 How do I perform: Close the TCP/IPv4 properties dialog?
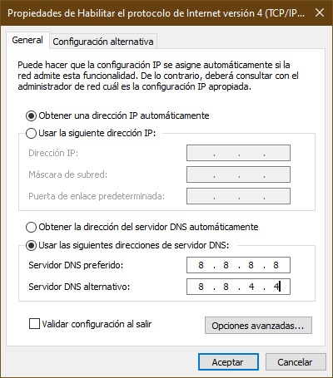click(320, 12)
